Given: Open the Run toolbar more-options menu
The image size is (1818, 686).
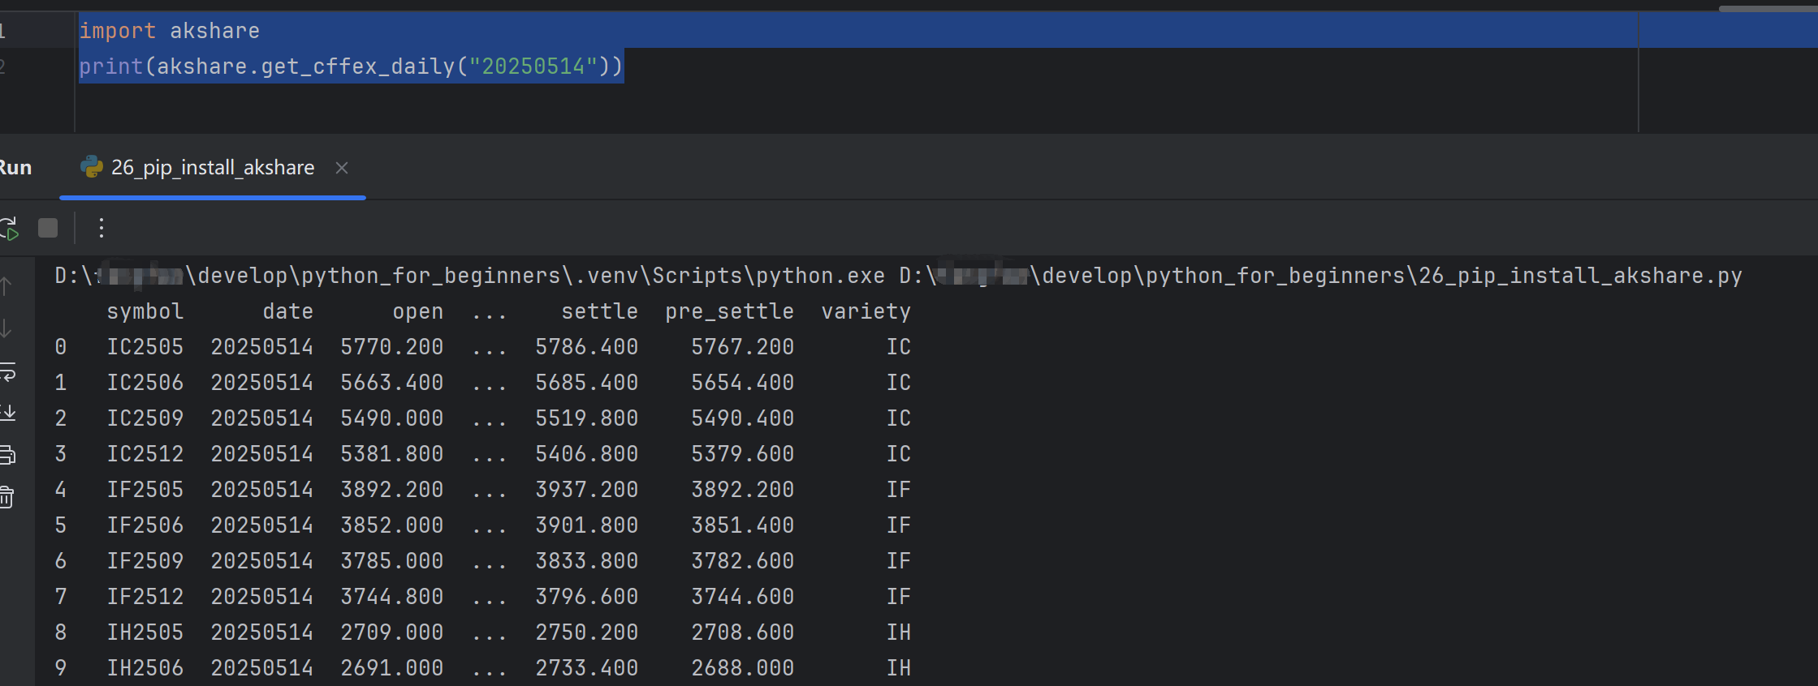Looking at the screenshot, I should (101, 229).
